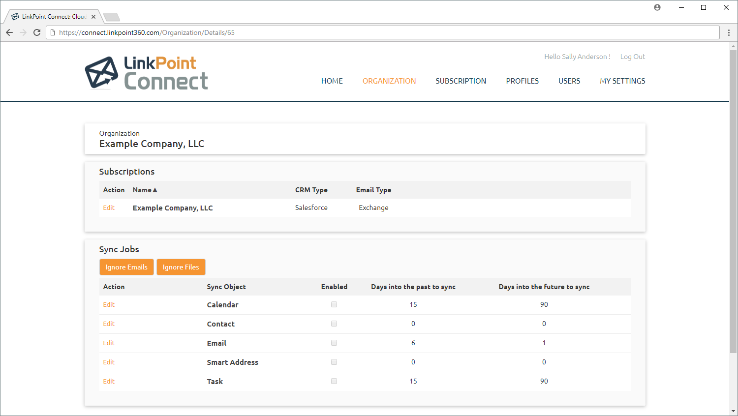This screenshot has width=738, height=416.
Task: Click the Days into the future column header
Action: pos(544,287)
